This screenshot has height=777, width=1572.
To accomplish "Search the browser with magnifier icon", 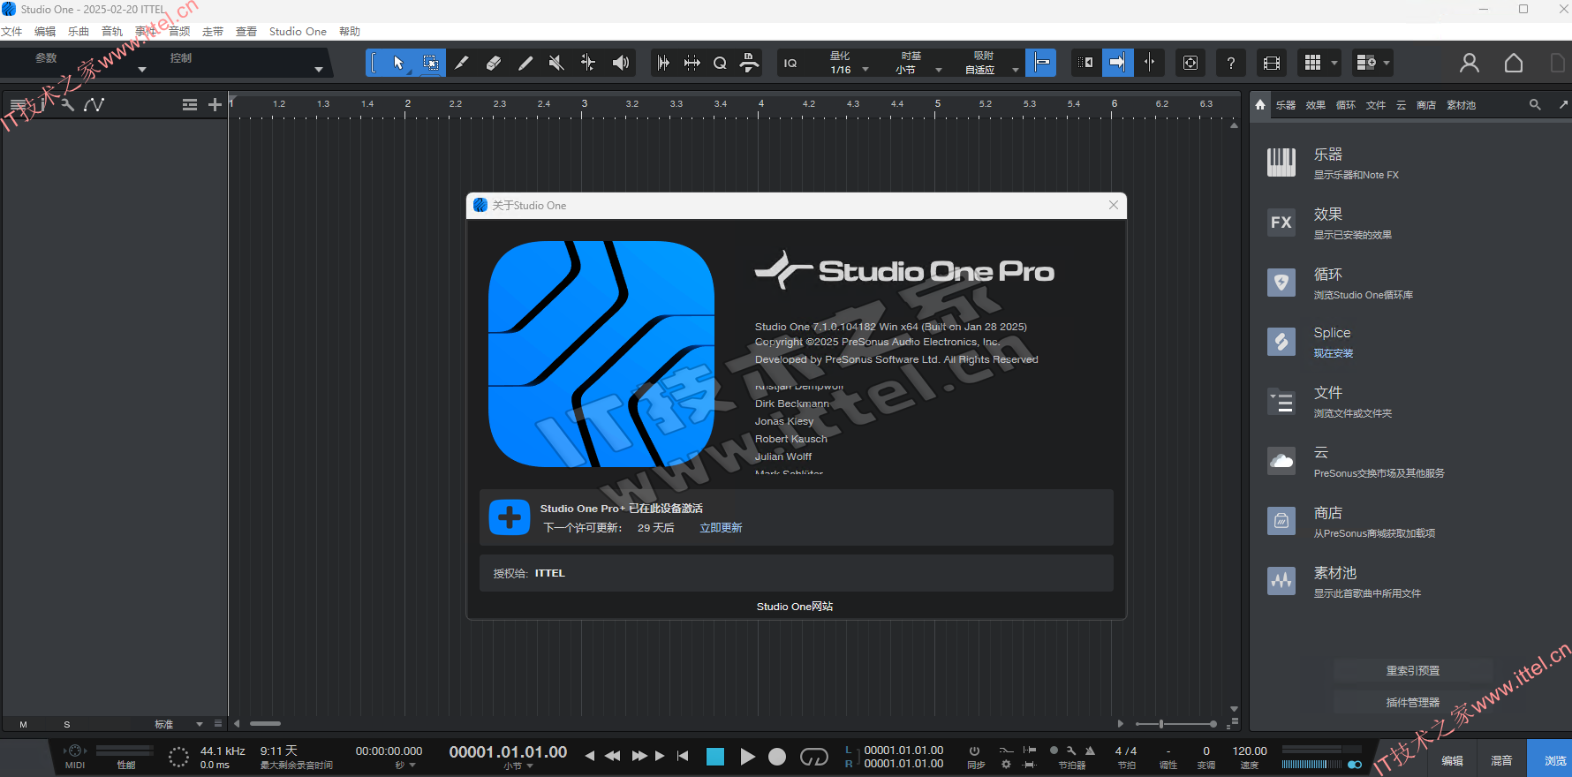I will point(1535,104).
